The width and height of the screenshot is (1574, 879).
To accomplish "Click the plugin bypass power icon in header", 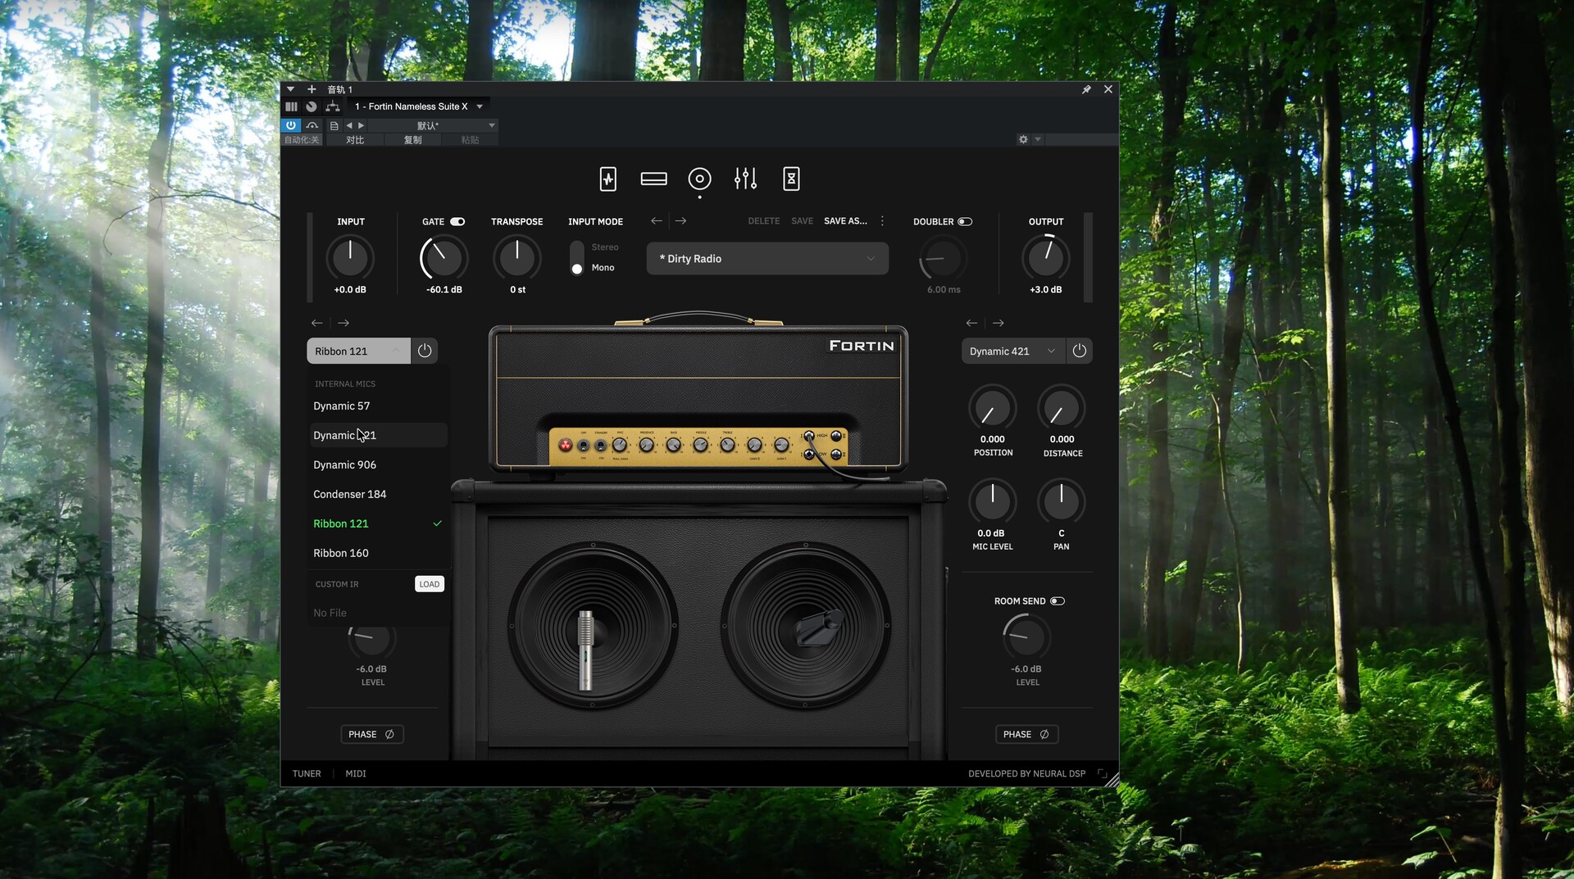I will [x=291, y=125].
